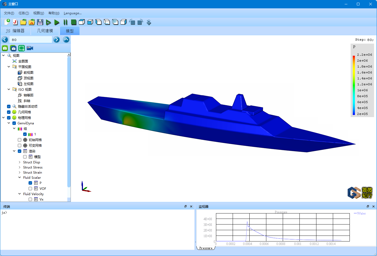Pause the simulation with the pause icon
The width and height of the screenshot is (377, 256).
65,22
